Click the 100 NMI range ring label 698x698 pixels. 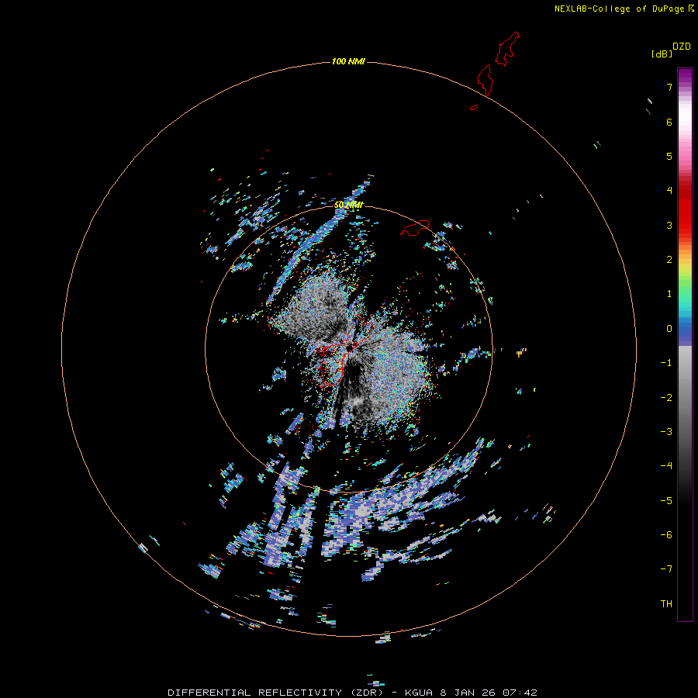(348, 61)
